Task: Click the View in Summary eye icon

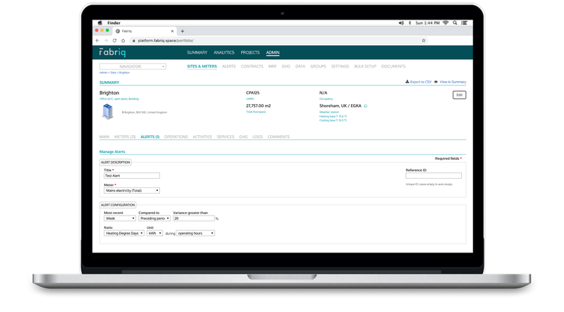Action: pyautogui.click(x=436, y=82)
